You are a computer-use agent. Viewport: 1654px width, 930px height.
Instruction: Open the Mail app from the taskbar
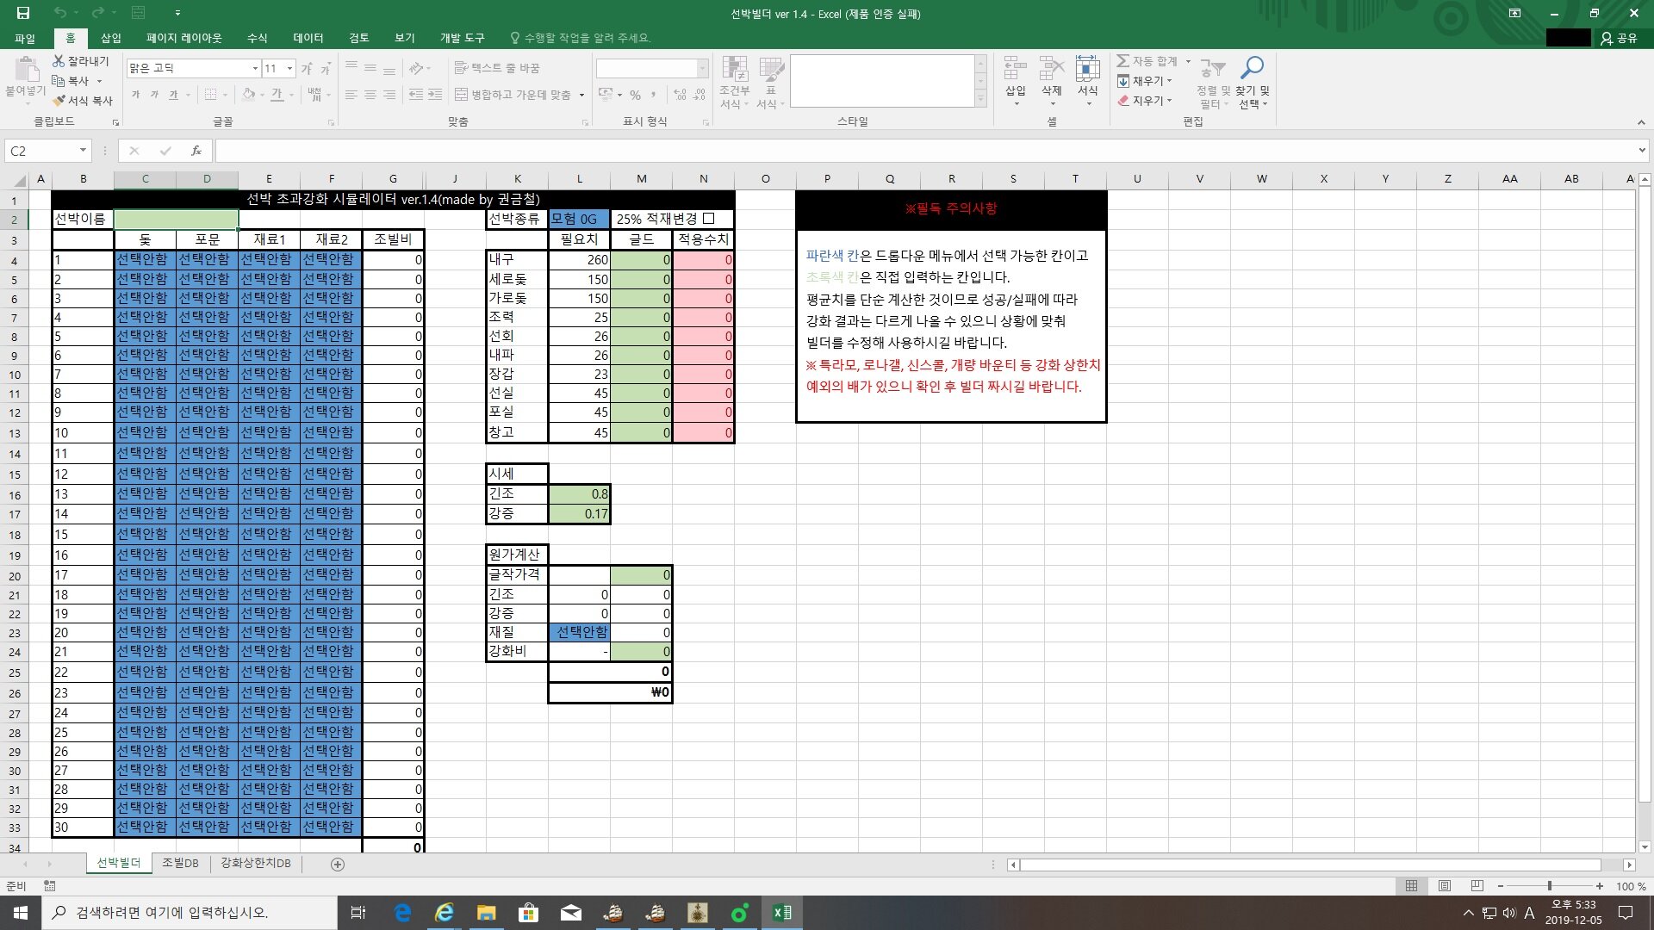(x=571, y=913)
